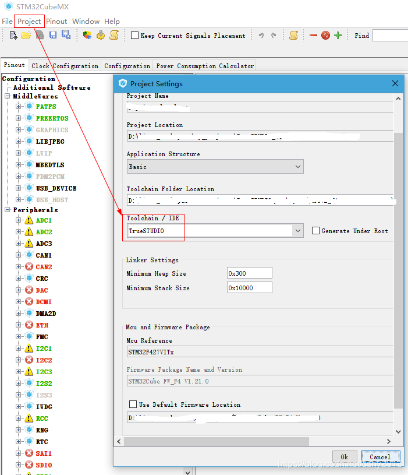The image size is (408, 475).
Task: Click the STM32CubeMX title bar logo
Action: (9, 6)
